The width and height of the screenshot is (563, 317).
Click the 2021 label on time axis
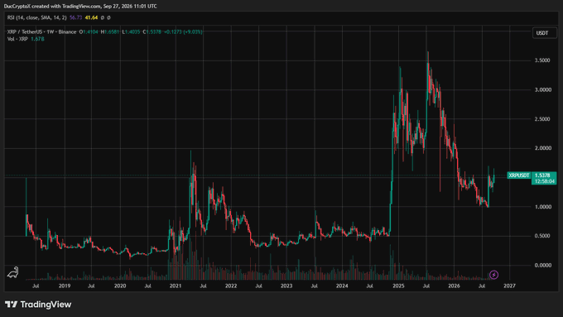pyautogui.click(x=176, y=286)
